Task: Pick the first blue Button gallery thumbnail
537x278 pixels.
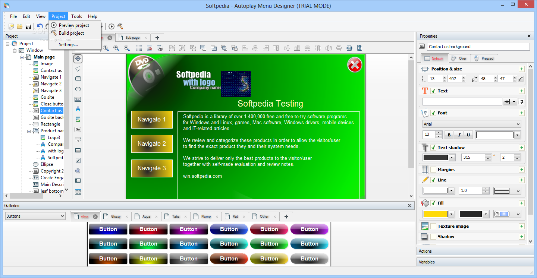Action: coord(108,229)
